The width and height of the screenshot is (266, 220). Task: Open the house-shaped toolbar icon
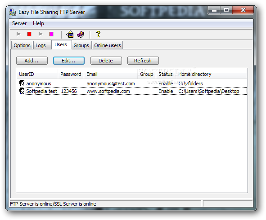70,34
